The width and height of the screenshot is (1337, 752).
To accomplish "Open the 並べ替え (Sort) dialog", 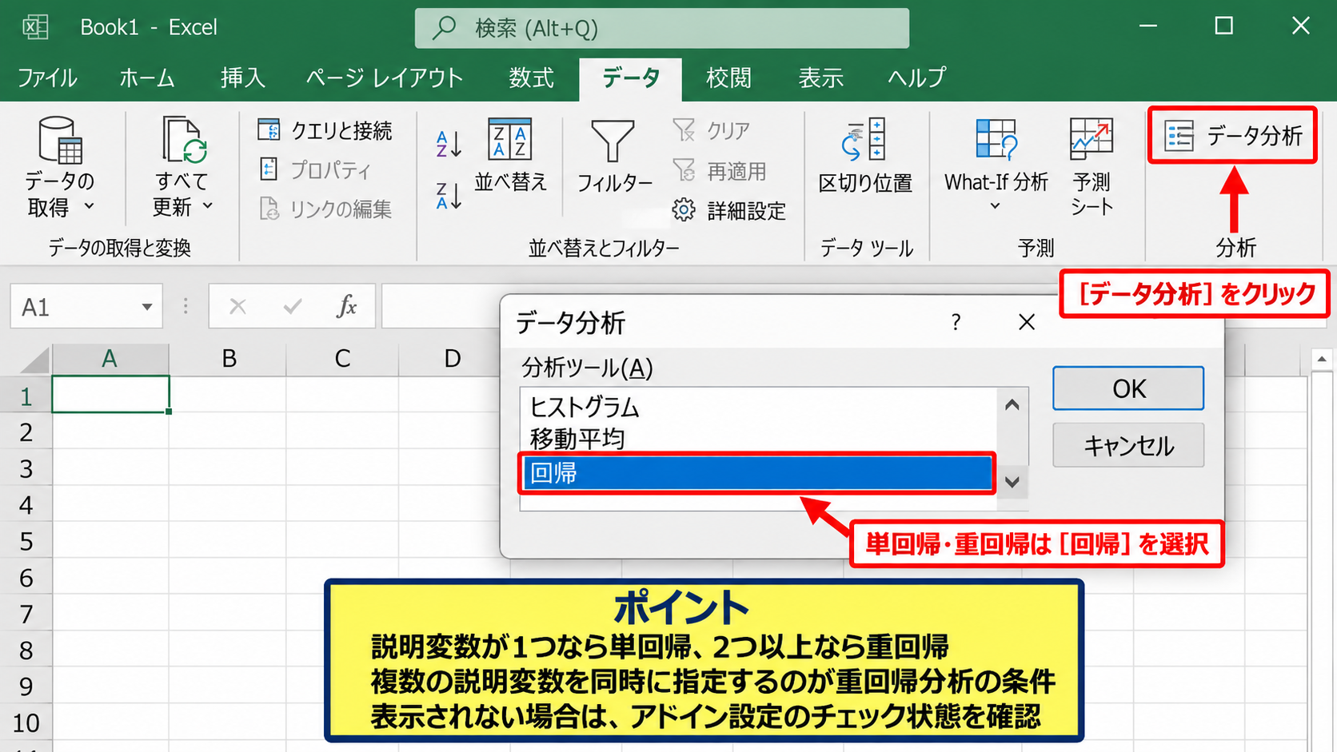I will [510, 156].
